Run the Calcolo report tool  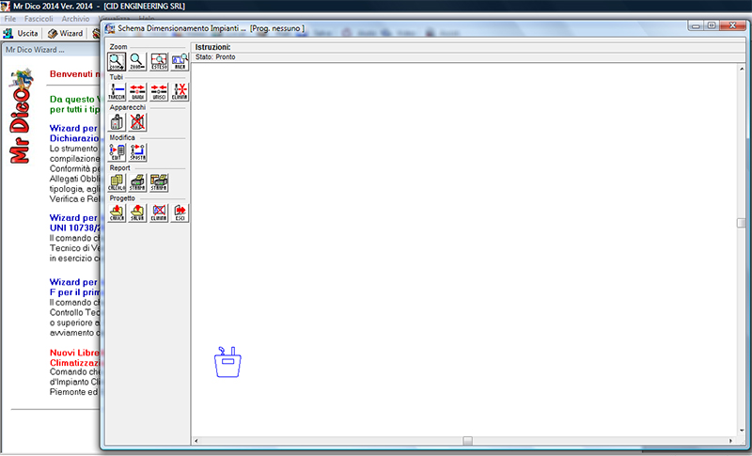click(117, 182)
